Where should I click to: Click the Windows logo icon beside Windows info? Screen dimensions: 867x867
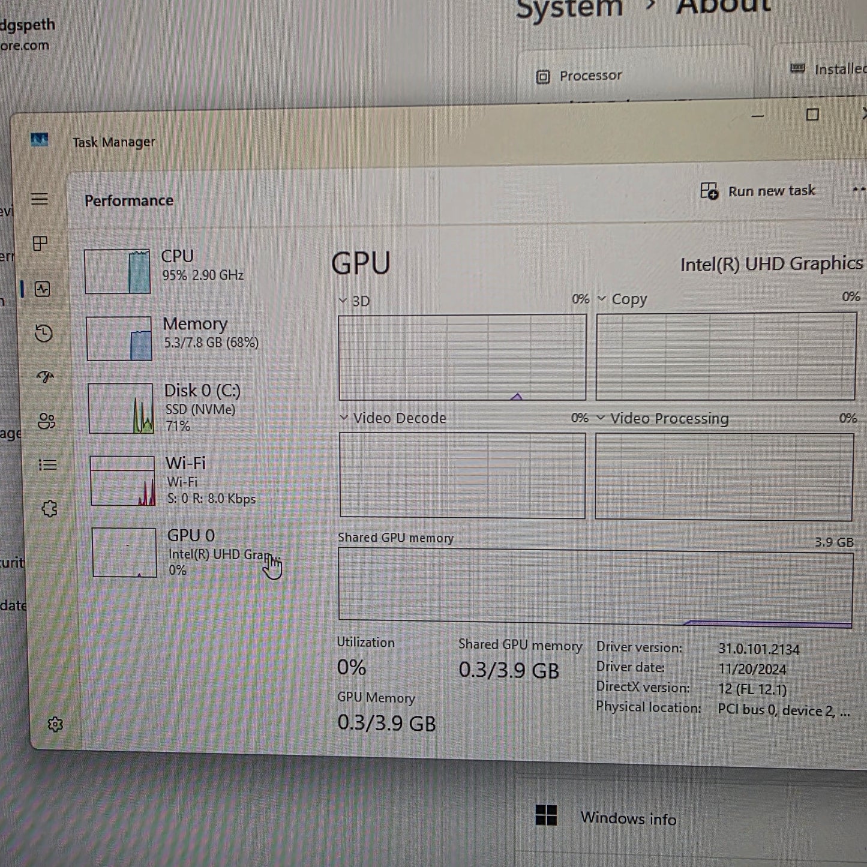546,815
